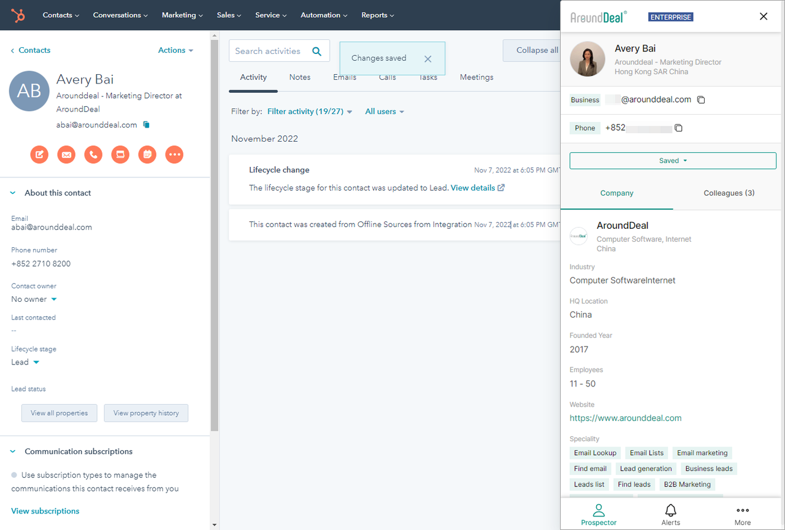Switch to the Notes tab
This screenshot has width=785, height=530.
point(300,77)
